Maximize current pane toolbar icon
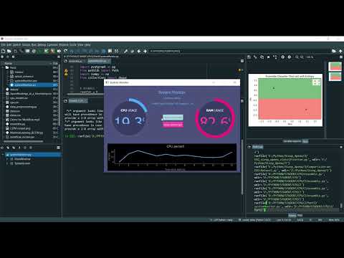The width and height of the screenshot is (344, 258). point(110,51)
